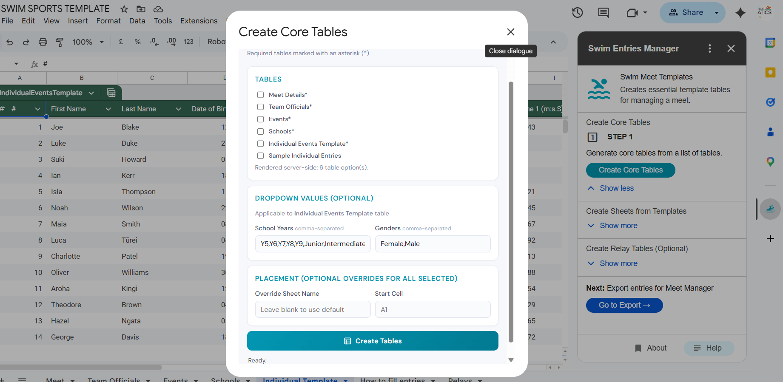Click the Override Sheet Name field

click(x=313, y=309)
